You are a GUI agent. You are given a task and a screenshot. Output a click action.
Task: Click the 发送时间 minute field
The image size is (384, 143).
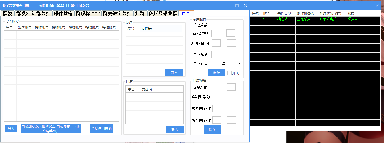(232, 64)
